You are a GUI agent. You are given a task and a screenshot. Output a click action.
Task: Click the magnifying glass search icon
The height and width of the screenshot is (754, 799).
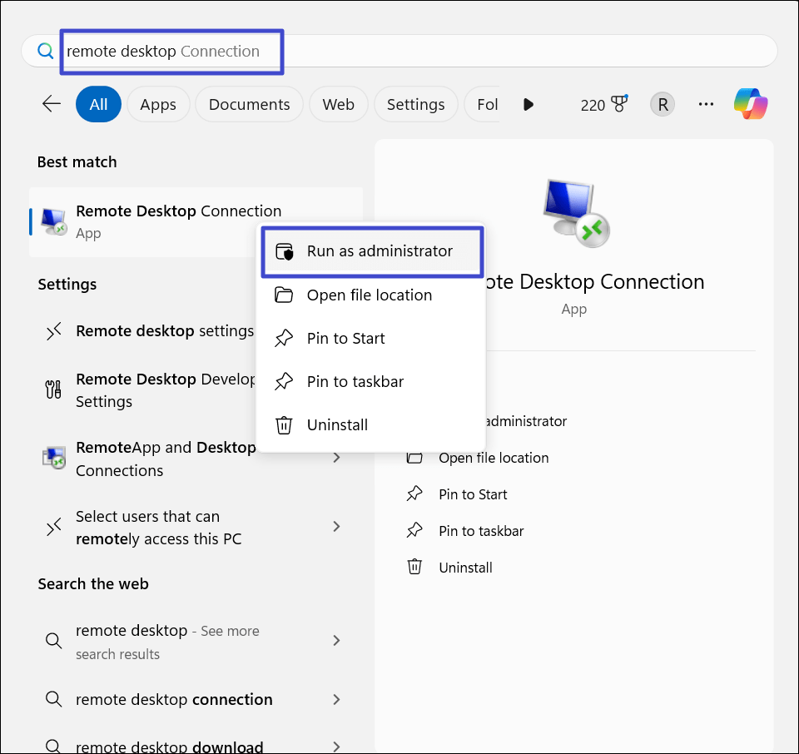click(x=45, y=51)
